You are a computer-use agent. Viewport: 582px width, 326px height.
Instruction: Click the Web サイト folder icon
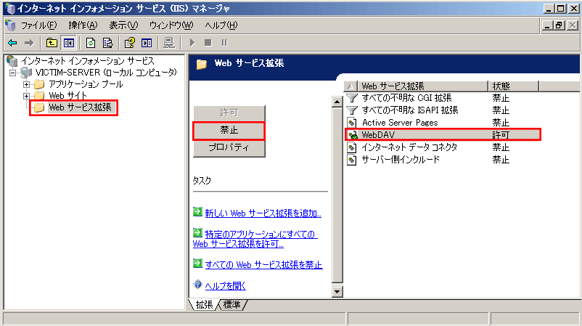click(39, 96)
